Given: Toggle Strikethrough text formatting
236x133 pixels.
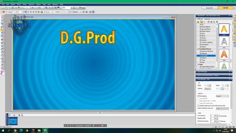Looking at the screenshot, I should click(x=34, y=12).
